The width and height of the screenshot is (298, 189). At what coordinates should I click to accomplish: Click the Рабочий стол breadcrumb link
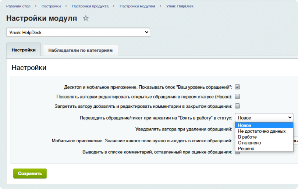click(18, 6)
